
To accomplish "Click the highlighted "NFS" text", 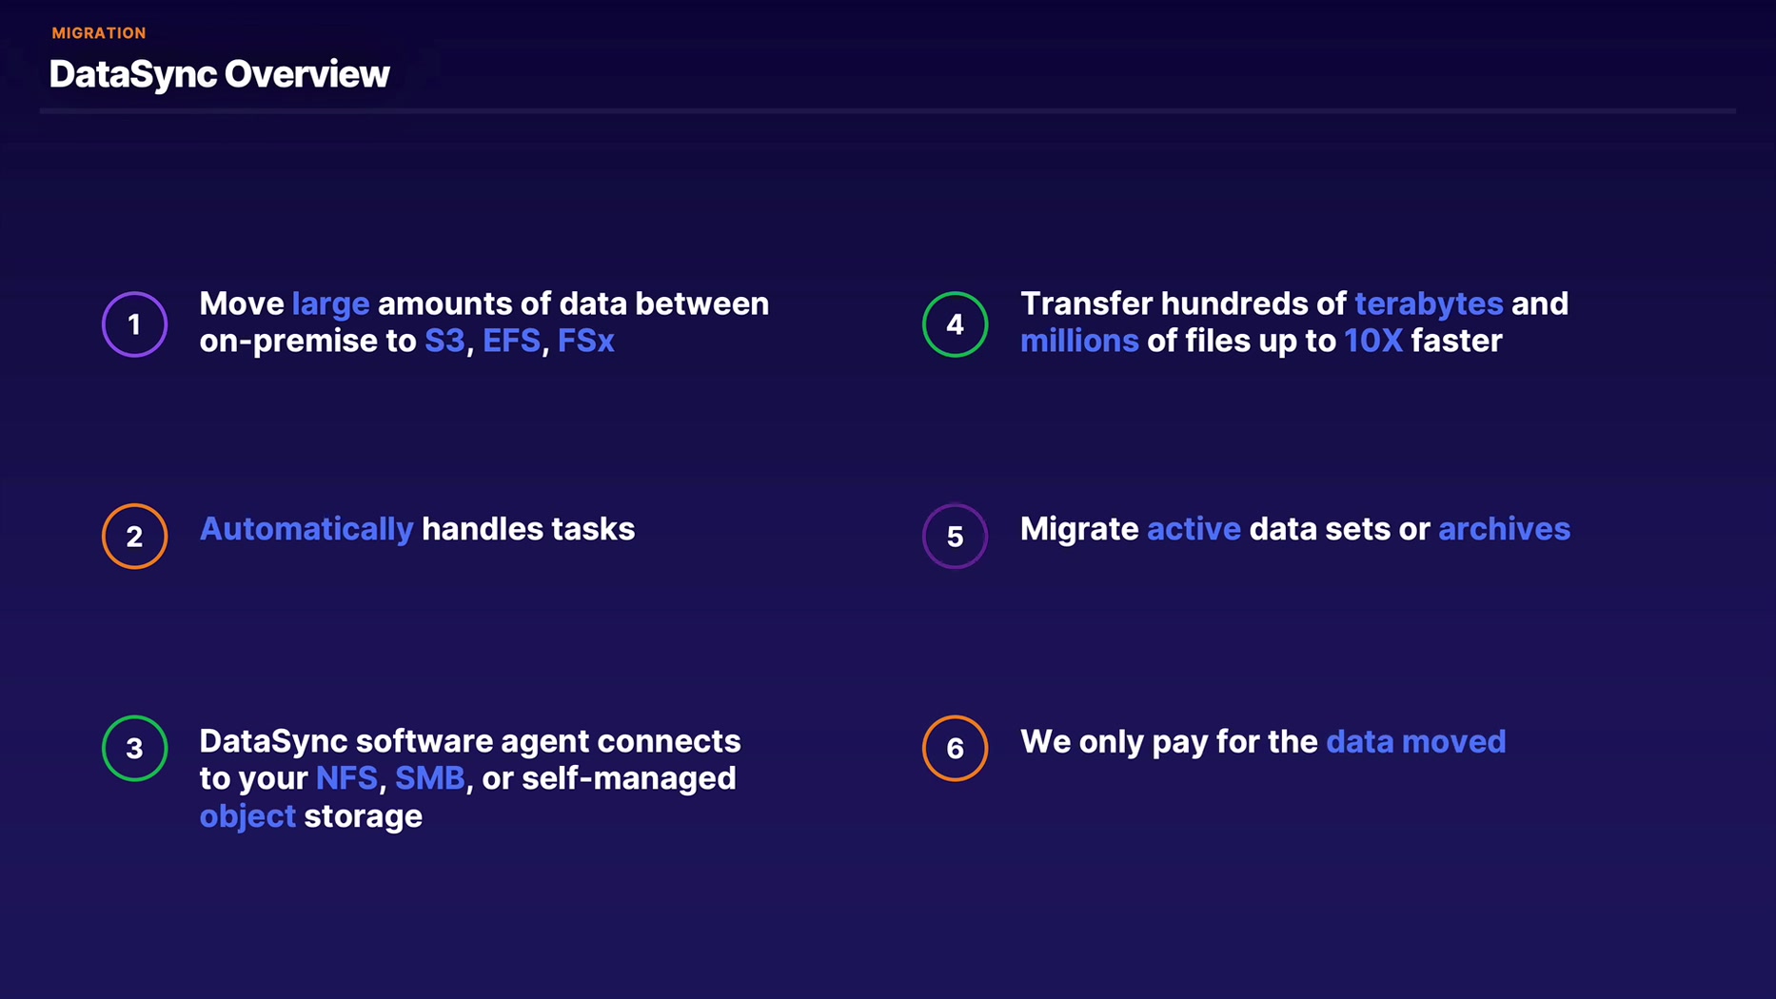I will pyautogui.click(x=346, y=778).
